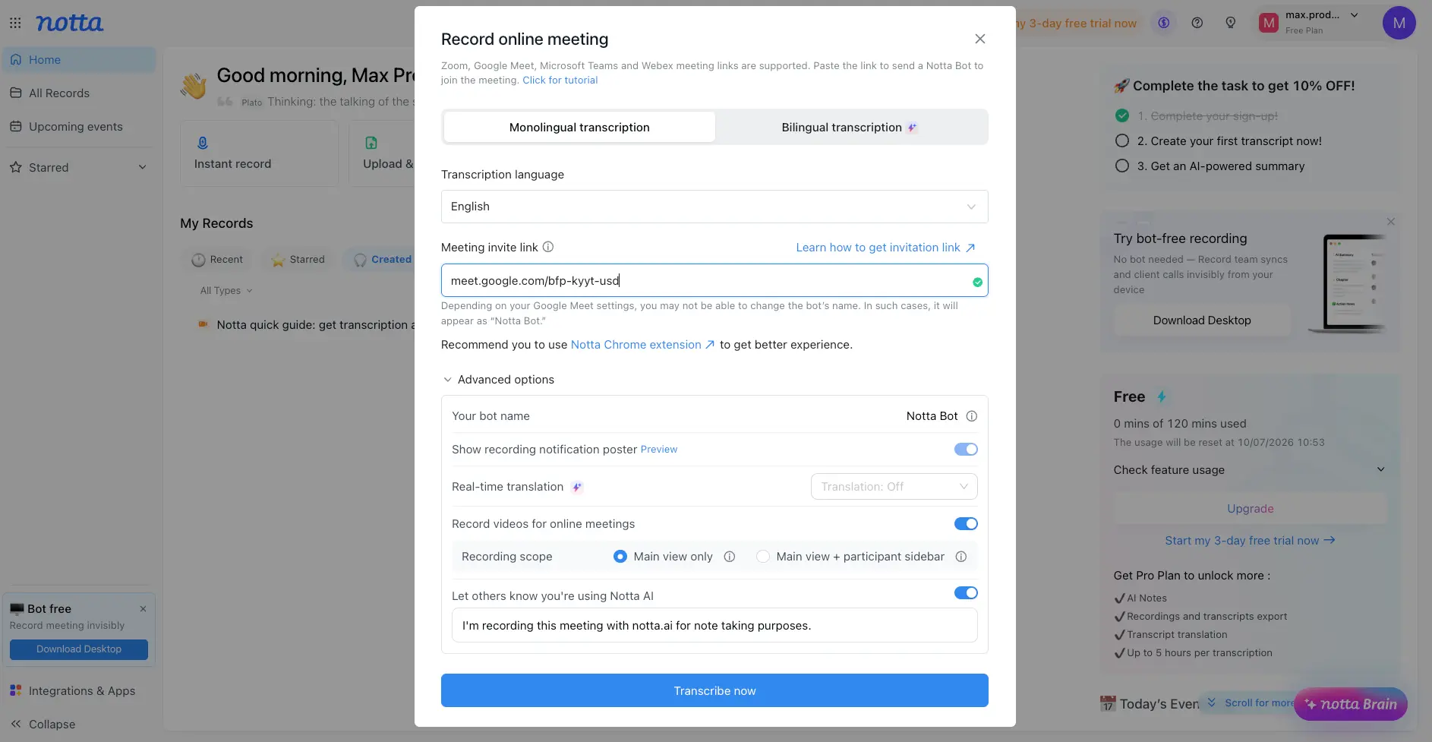This screenshot has height=742, width=1432.
Task: Toggle Record videos for online meetings
Action: [x=966, y=524]
